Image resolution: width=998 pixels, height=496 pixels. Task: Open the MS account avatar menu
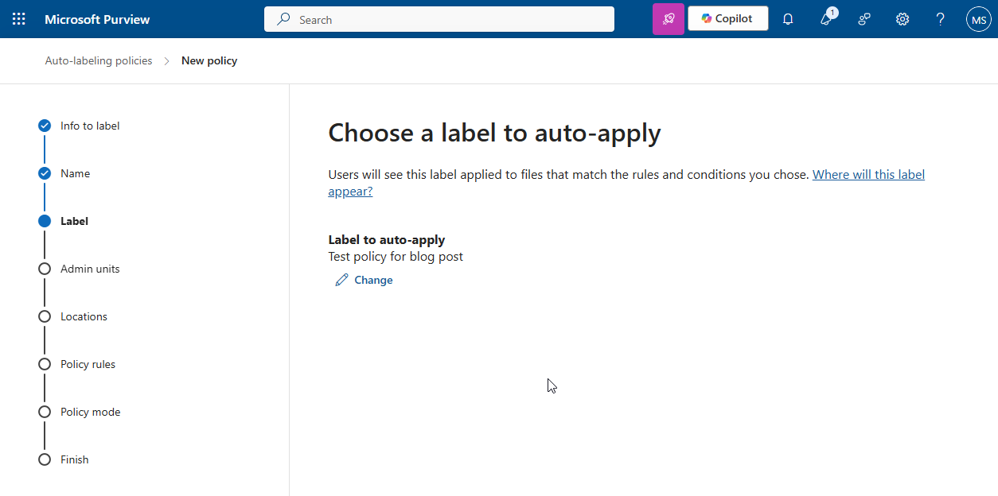pos(978,18)
